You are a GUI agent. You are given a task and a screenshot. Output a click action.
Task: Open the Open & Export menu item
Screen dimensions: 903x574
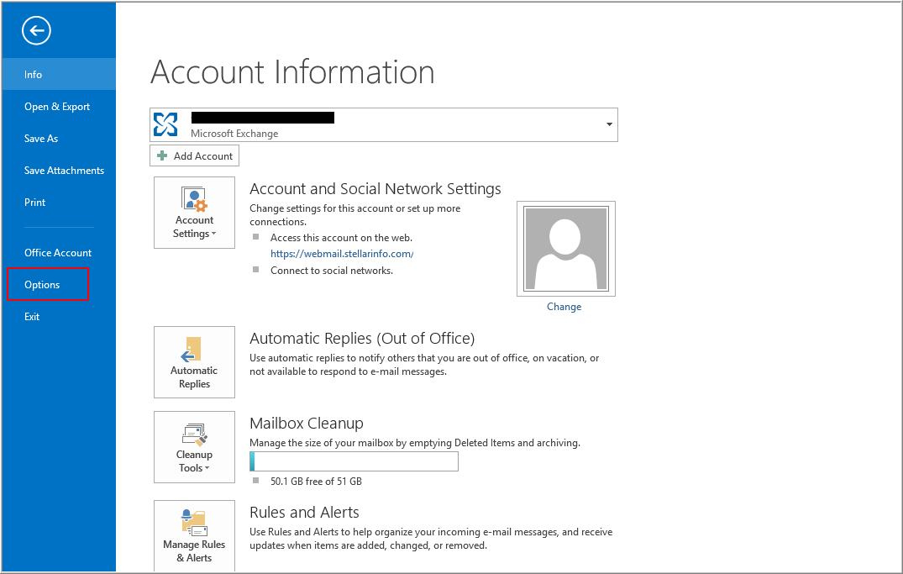[57, 107]
